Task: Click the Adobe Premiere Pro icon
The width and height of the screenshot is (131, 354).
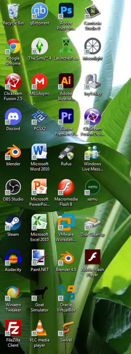Action: pyautogui.click(x=66, y=116)
